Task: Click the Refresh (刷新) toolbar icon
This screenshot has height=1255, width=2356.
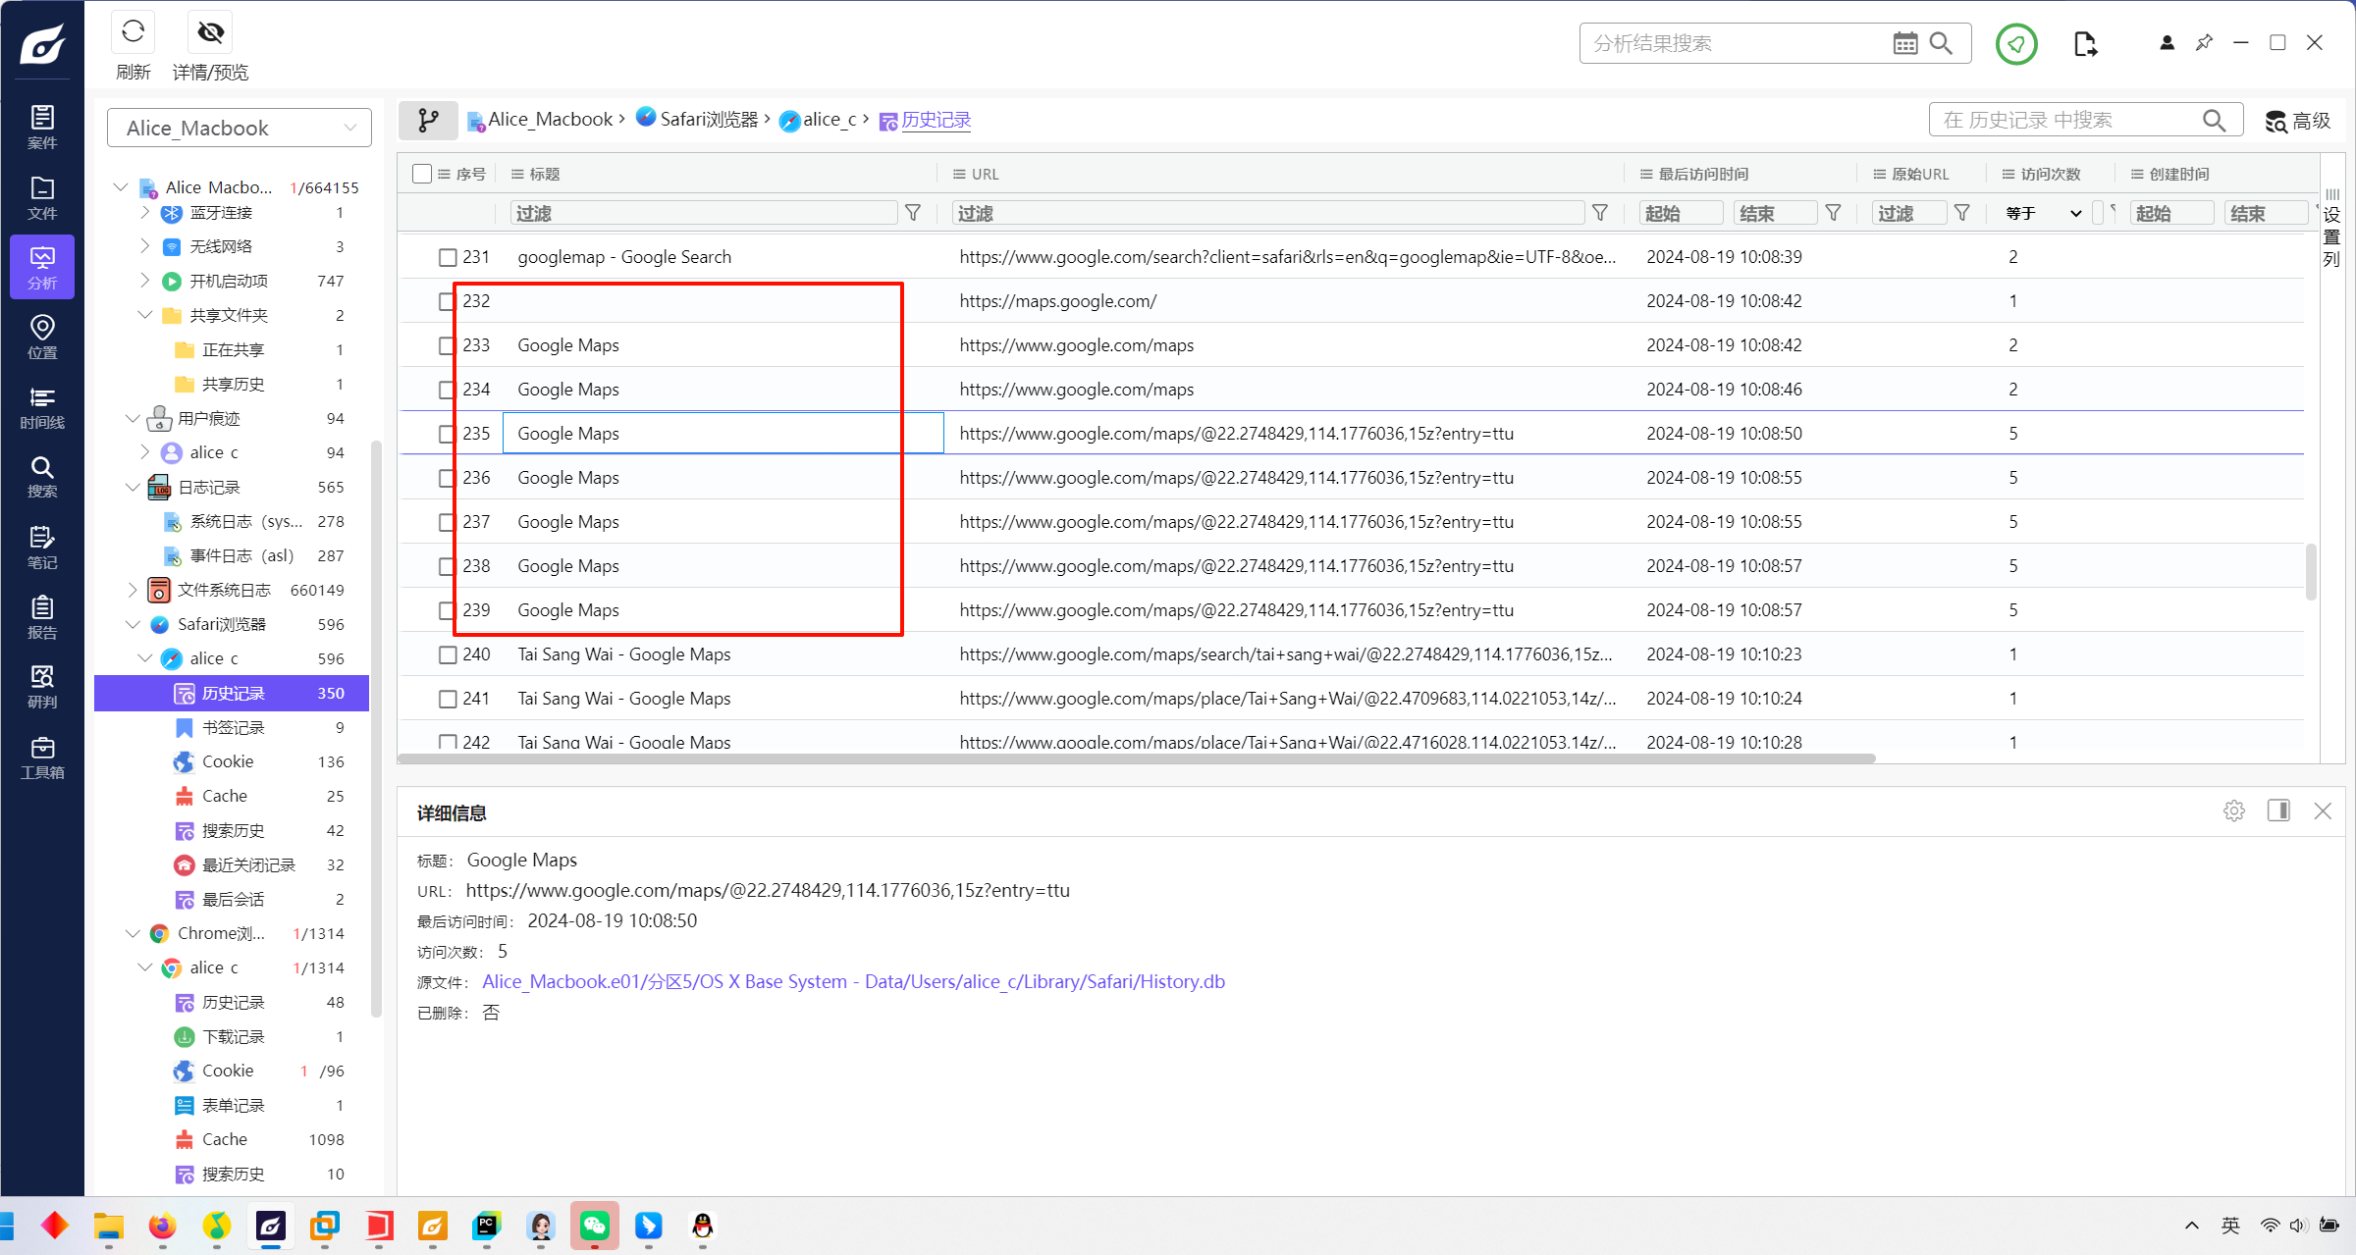Action: 133,33
